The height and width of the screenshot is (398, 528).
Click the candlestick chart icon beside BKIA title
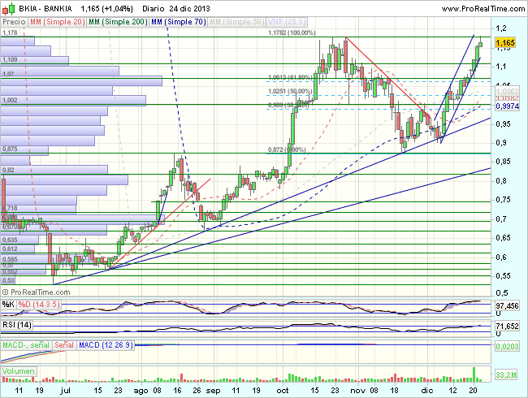9,9
